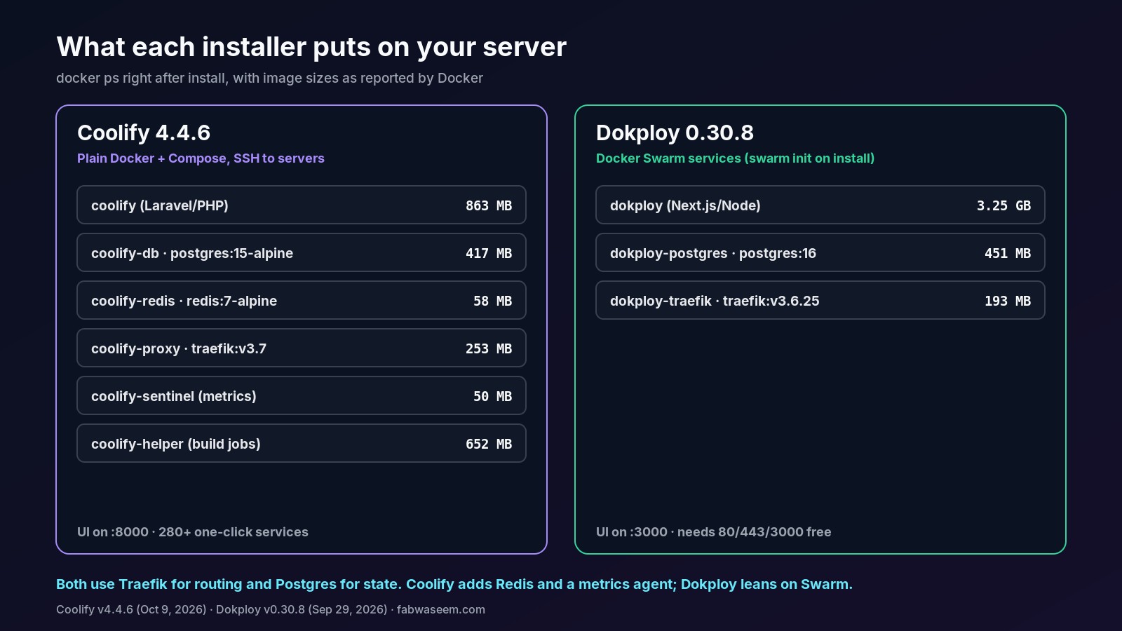Select the "coolify-sentinel (metrics)" row label
1122x631 pixels.
click(x=174, y=396)
